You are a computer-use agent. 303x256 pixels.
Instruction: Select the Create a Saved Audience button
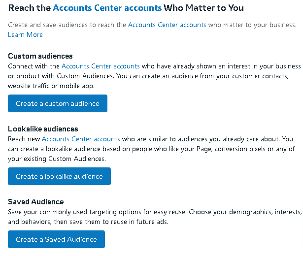coord(56,239)
